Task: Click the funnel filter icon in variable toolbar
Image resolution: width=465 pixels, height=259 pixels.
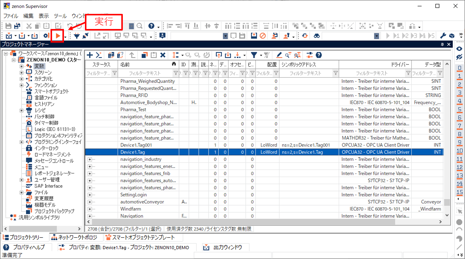Action: pyautogui.click(x=254, y=55)
